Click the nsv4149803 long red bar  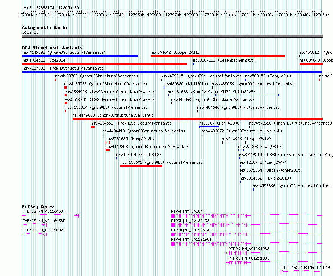point(197,119)
